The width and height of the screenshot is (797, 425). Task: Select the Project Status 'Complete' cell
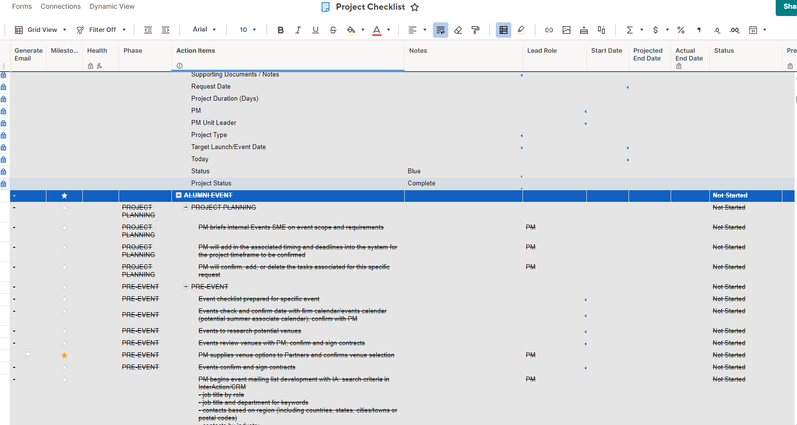click(x=463, y=183)
